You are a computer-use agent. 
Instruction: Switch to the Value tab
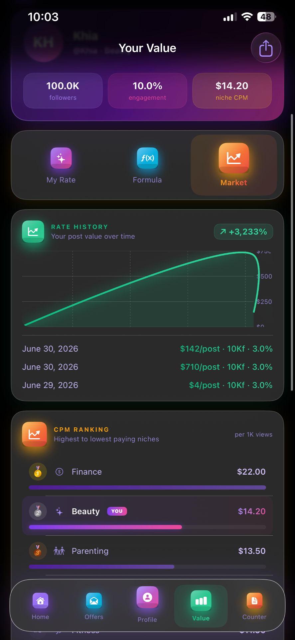coord(201,606)
